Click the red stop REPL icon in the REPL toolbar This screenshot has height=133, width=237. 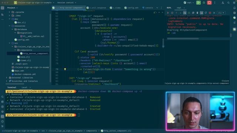click(210, 13)
